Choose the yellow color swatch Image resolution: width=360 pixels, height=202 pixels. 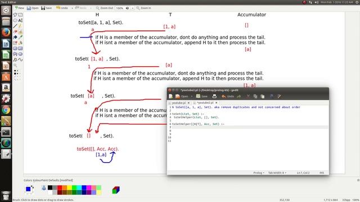(x=69, y=188)
